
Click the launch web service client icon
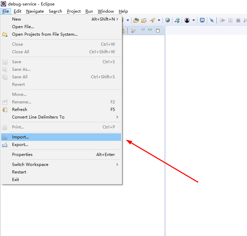click(x=177, y=20)
